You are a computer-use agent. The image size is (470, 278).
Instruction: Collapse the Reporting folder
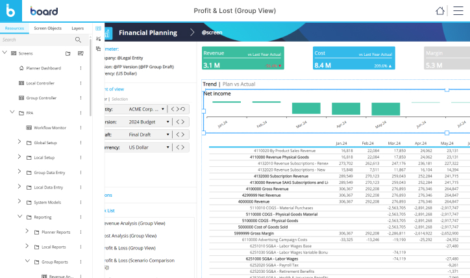18,217
